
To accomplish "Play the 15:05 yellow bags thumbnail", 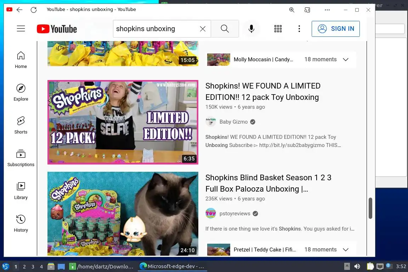I will 123,53.
